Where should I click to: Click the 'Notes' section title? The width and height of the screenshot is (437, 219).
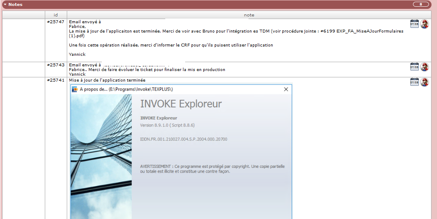16,5
